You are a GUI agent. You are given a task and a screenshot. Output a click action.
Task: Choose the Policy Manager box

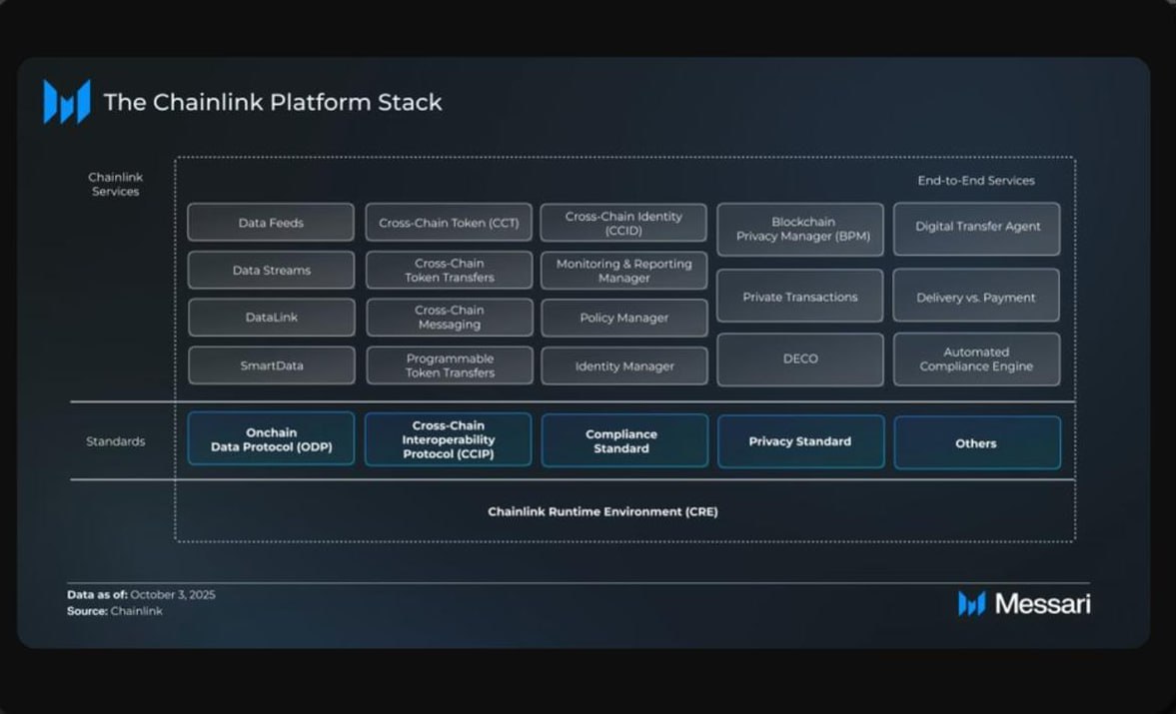click(x=623, y=318)
